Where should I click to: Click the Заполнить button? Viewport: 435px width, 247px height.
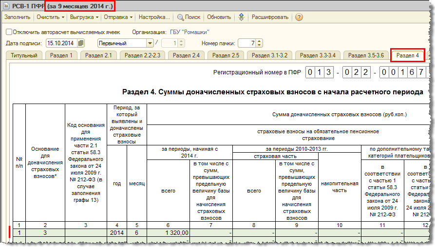click(17, 17)
